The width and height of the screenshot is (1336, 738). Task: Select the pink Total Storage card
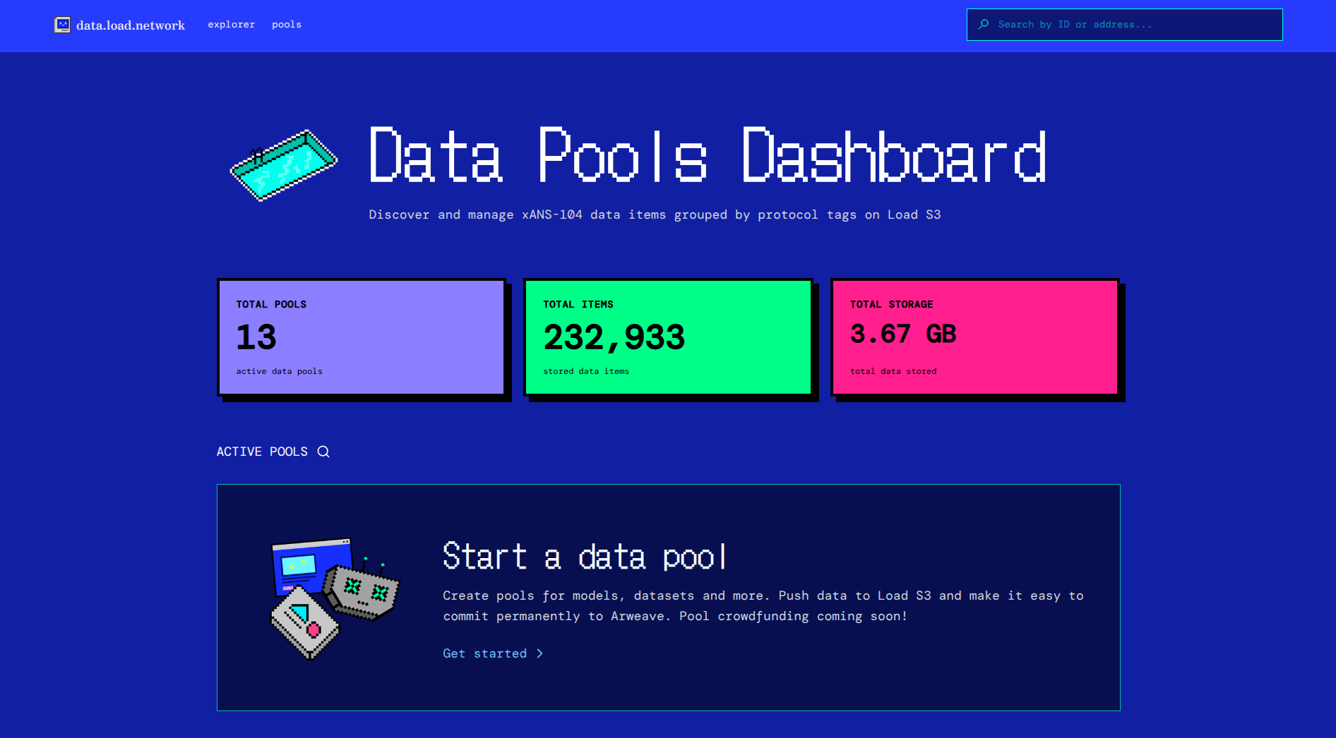coord(975,337)
